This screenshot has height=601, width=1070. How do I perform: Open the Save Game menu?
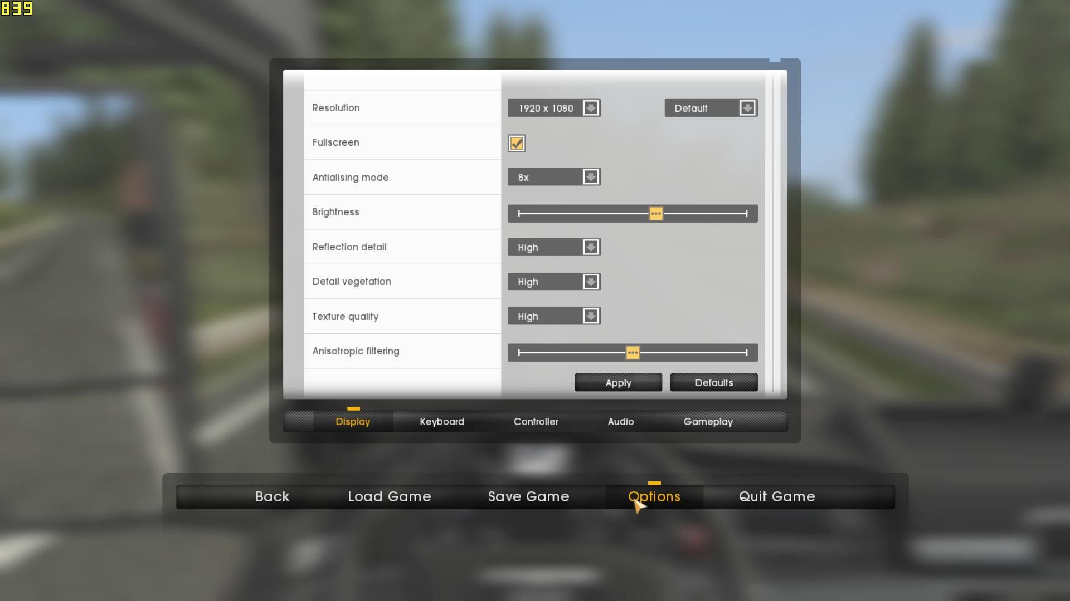[529, 496]
